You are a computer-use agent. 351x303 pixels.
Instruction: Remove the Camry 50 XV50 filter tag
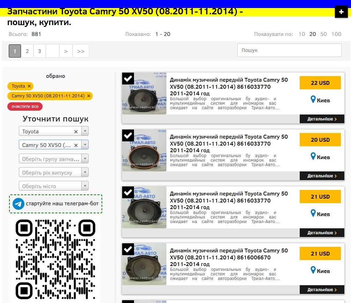click(x=89, y=96)
